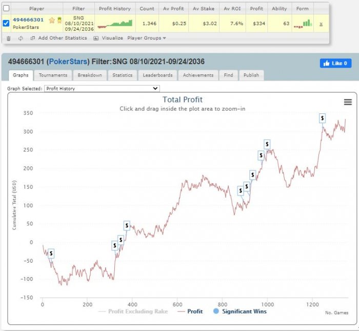Open the Tournaments tab
This screenshot has height=331, width=359.
(53, 75)
